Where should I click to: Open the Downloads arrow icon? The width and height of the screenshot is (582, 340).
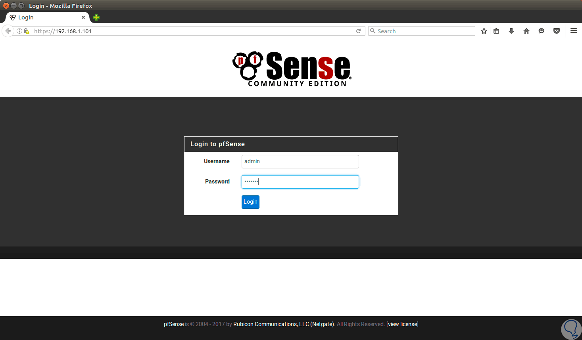(x=511, y=31)
